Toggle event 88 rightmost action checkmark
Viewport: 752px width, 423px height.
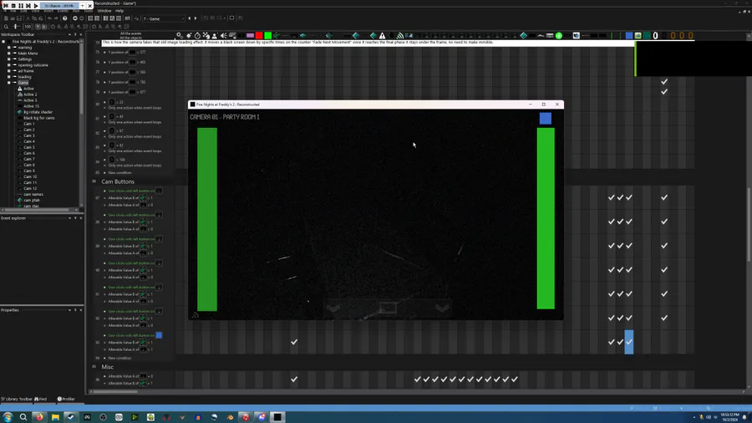(x=664, y=222)
